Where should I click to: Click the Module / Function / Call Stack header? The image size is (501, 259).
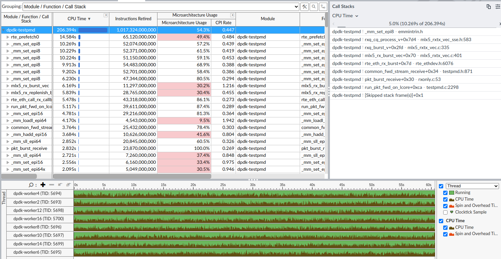tap(26, 19)
